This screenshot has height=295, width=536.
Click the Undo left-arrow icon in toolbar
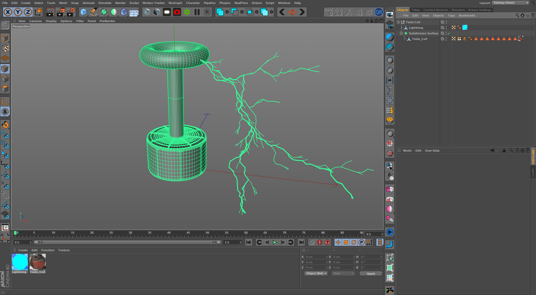click(282, 12)
